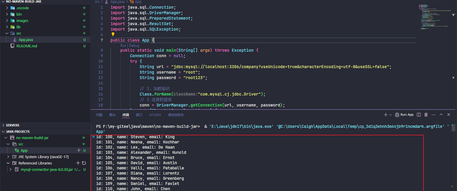Screen dimensions: 457x191
Task: Open README.md in the file explorer
Action: 27,46
